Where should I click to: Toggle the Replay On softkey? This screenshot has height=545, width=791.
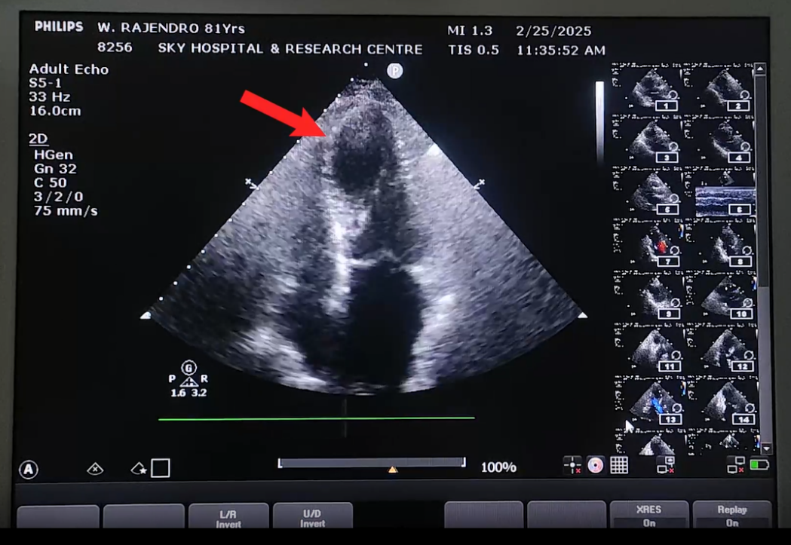[731, 516]
